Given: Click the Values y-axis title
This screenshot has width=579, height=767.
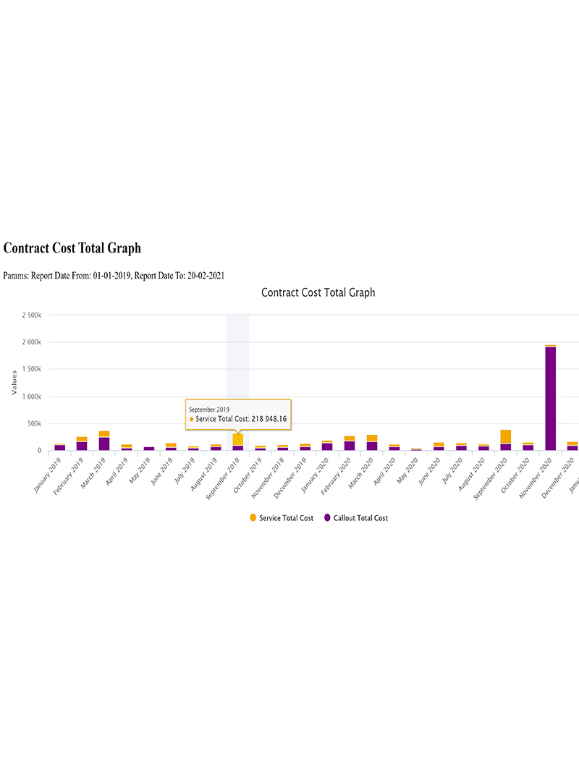Looking at the screenshot, I should pyautogui.click(x=13, y=382).
